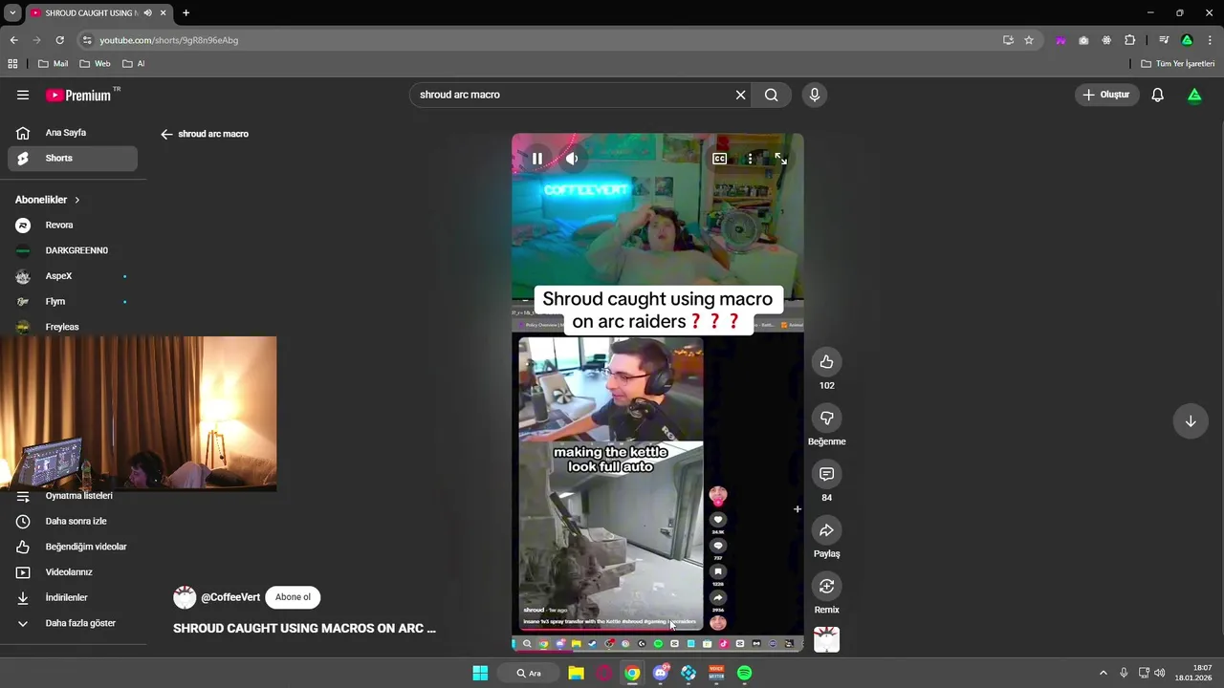Bookmark this page with the star
1224x688 pixels.
coord(1029,40)
